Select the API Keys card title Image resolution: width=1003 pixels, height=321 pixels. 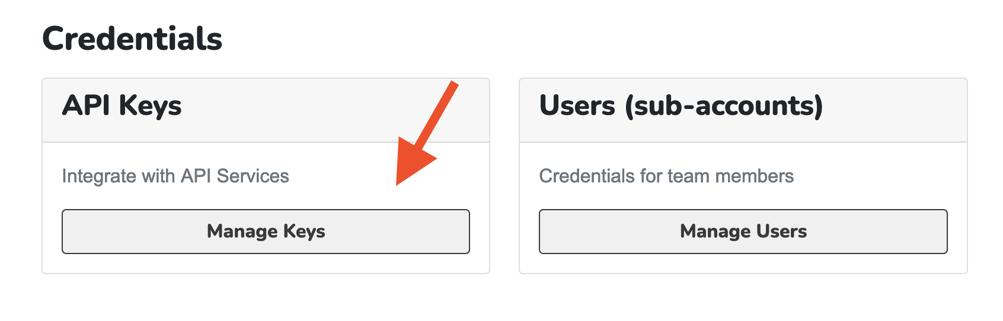click(x=122, y=107)
